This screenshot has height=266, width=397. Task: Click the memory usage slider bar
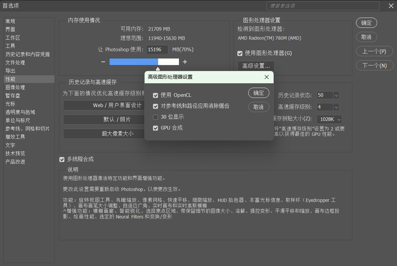pyautogui.click(x=144, y=62)
